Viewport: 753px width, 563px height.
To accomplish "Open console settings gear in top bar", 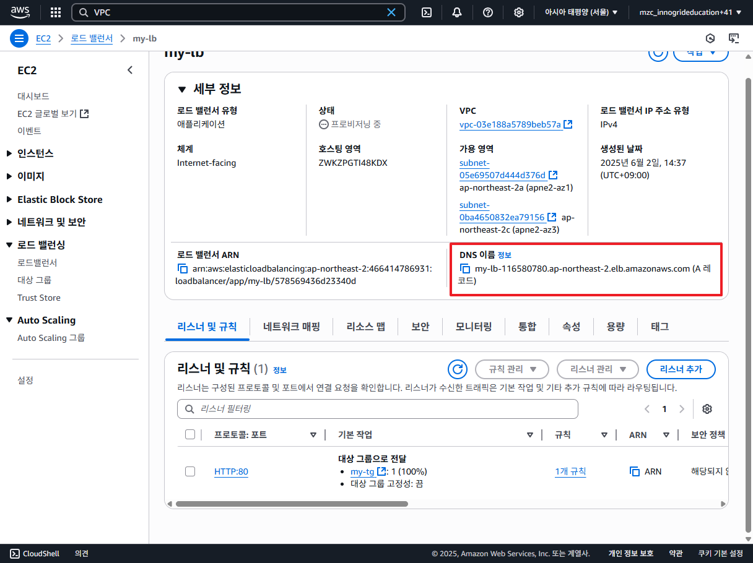I will coord(519,12).
